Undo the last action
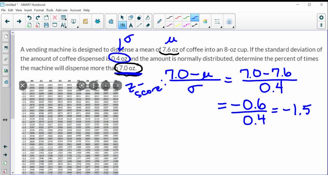This screenshot has width=328, height=175. [29, 18]
